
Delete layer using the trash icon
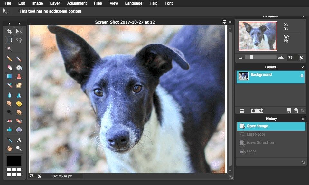tap(296, 111)
